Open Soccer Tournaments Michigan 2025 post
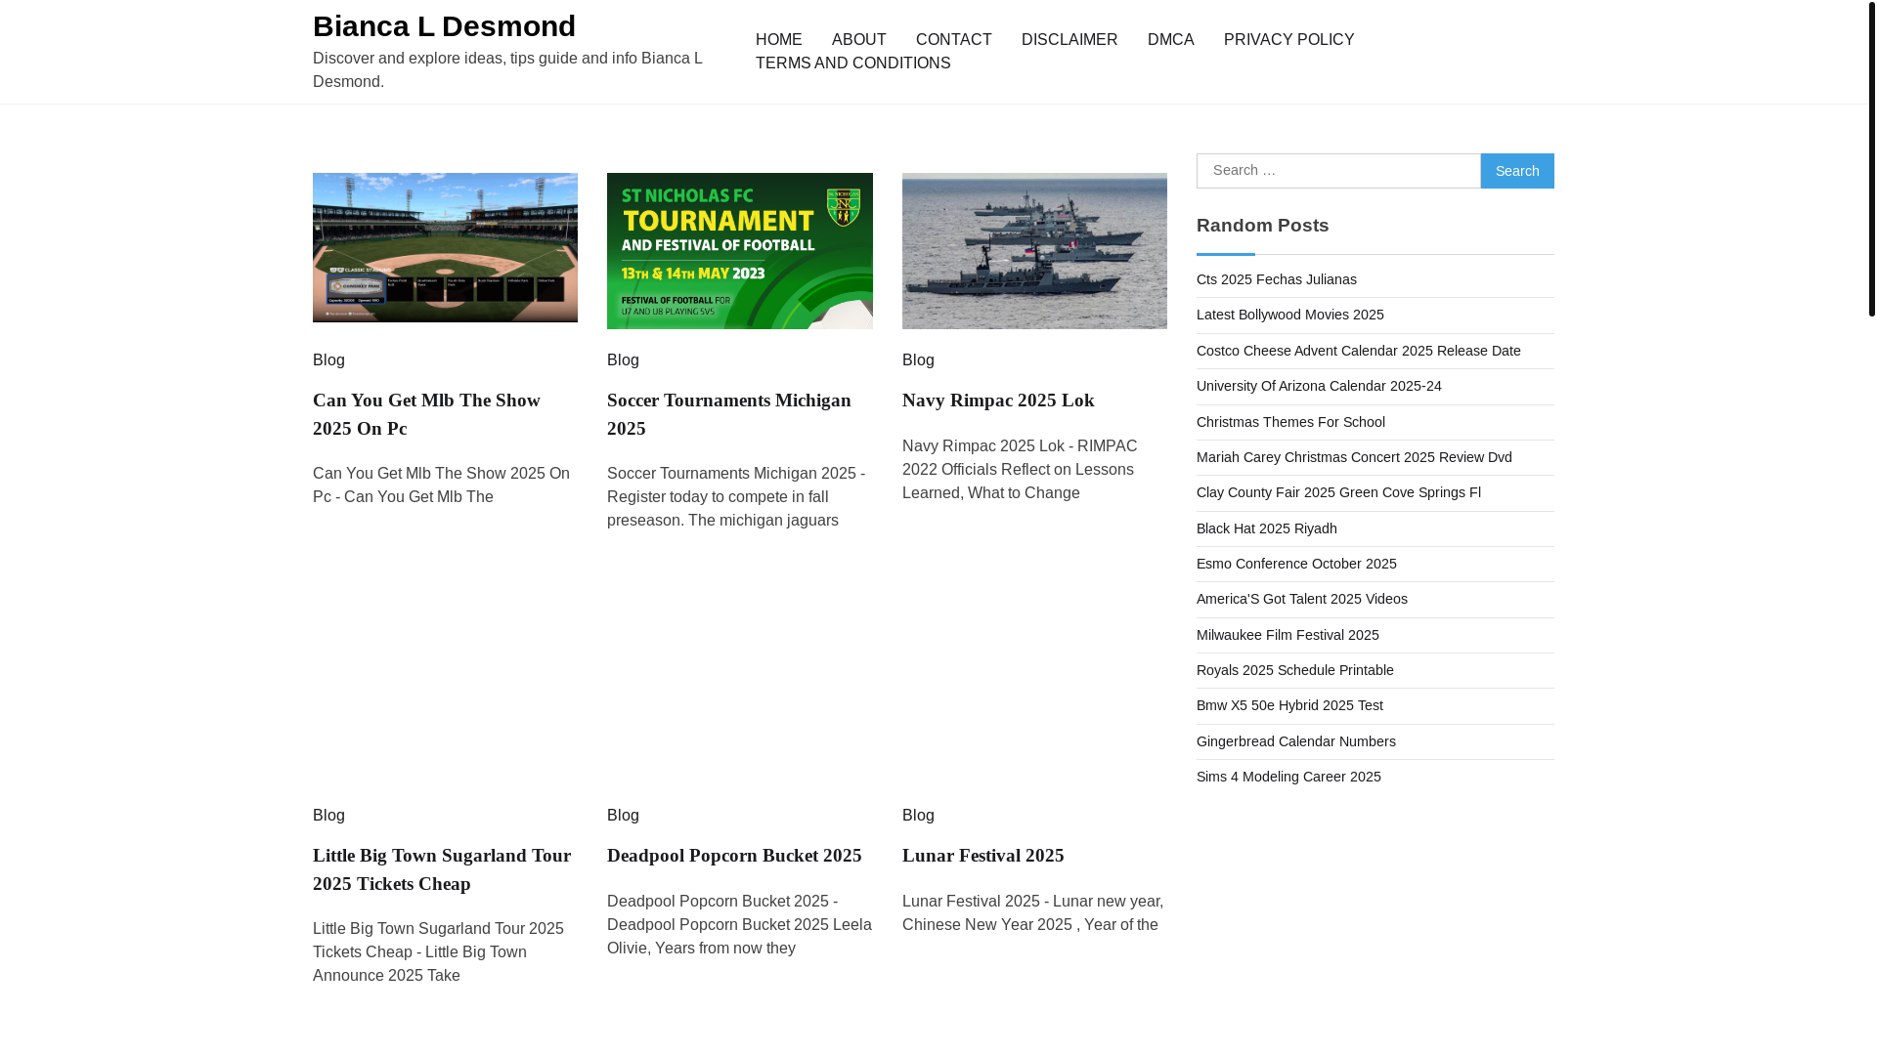 pyautogui.click(x=728, y=414)
